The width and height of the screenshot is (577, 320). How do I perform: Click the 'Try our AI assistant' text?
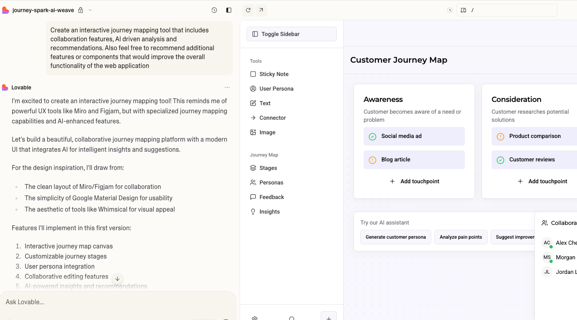pos(385,223)
